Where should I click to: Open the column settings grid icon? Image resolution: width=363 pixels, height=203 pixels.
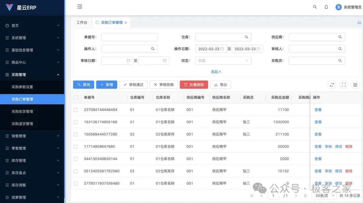click(x=355, y=85)
